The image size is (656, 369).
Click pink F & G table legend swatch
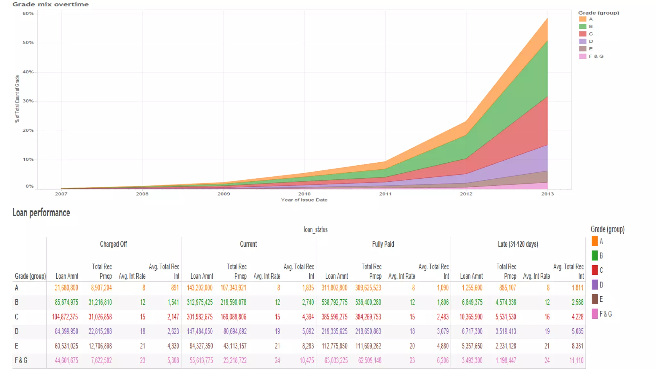[594, 314]
